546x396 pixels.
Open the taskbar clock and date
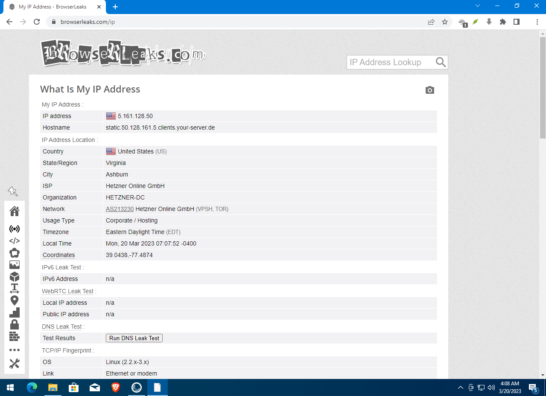pos(510,387)
